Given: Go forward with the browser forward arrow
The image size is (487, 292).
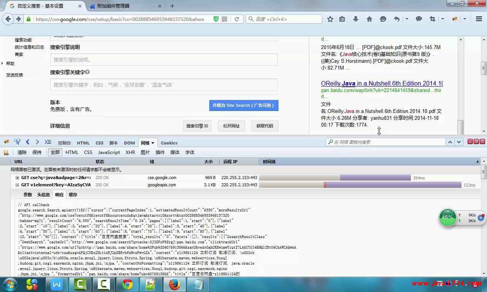Looking at the screenshot, I should coord(18,19).
